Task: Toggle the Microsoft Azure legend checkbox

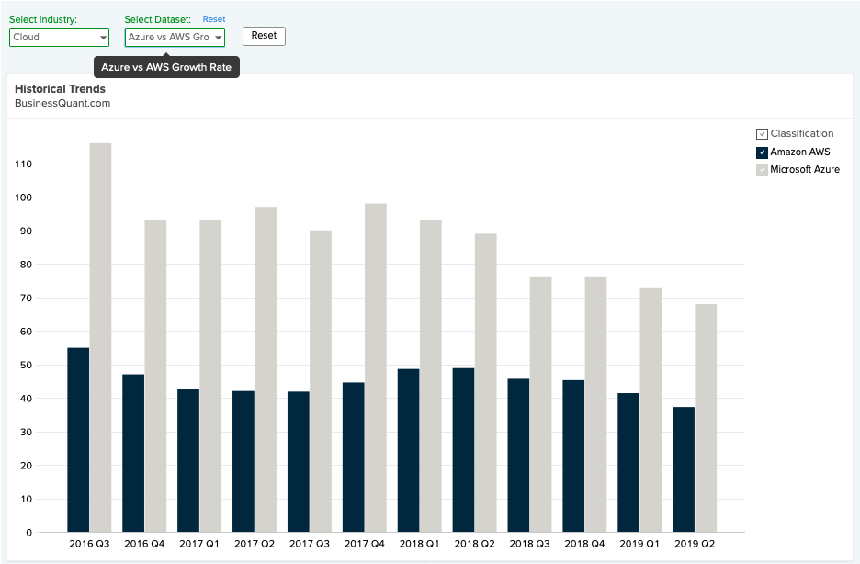Action: coord(762,169)
